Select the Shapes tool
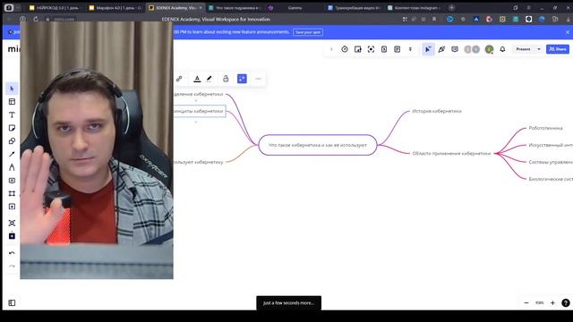Viewport: 573px width, 322px height. pyautogui.click(x=12, y=141)
